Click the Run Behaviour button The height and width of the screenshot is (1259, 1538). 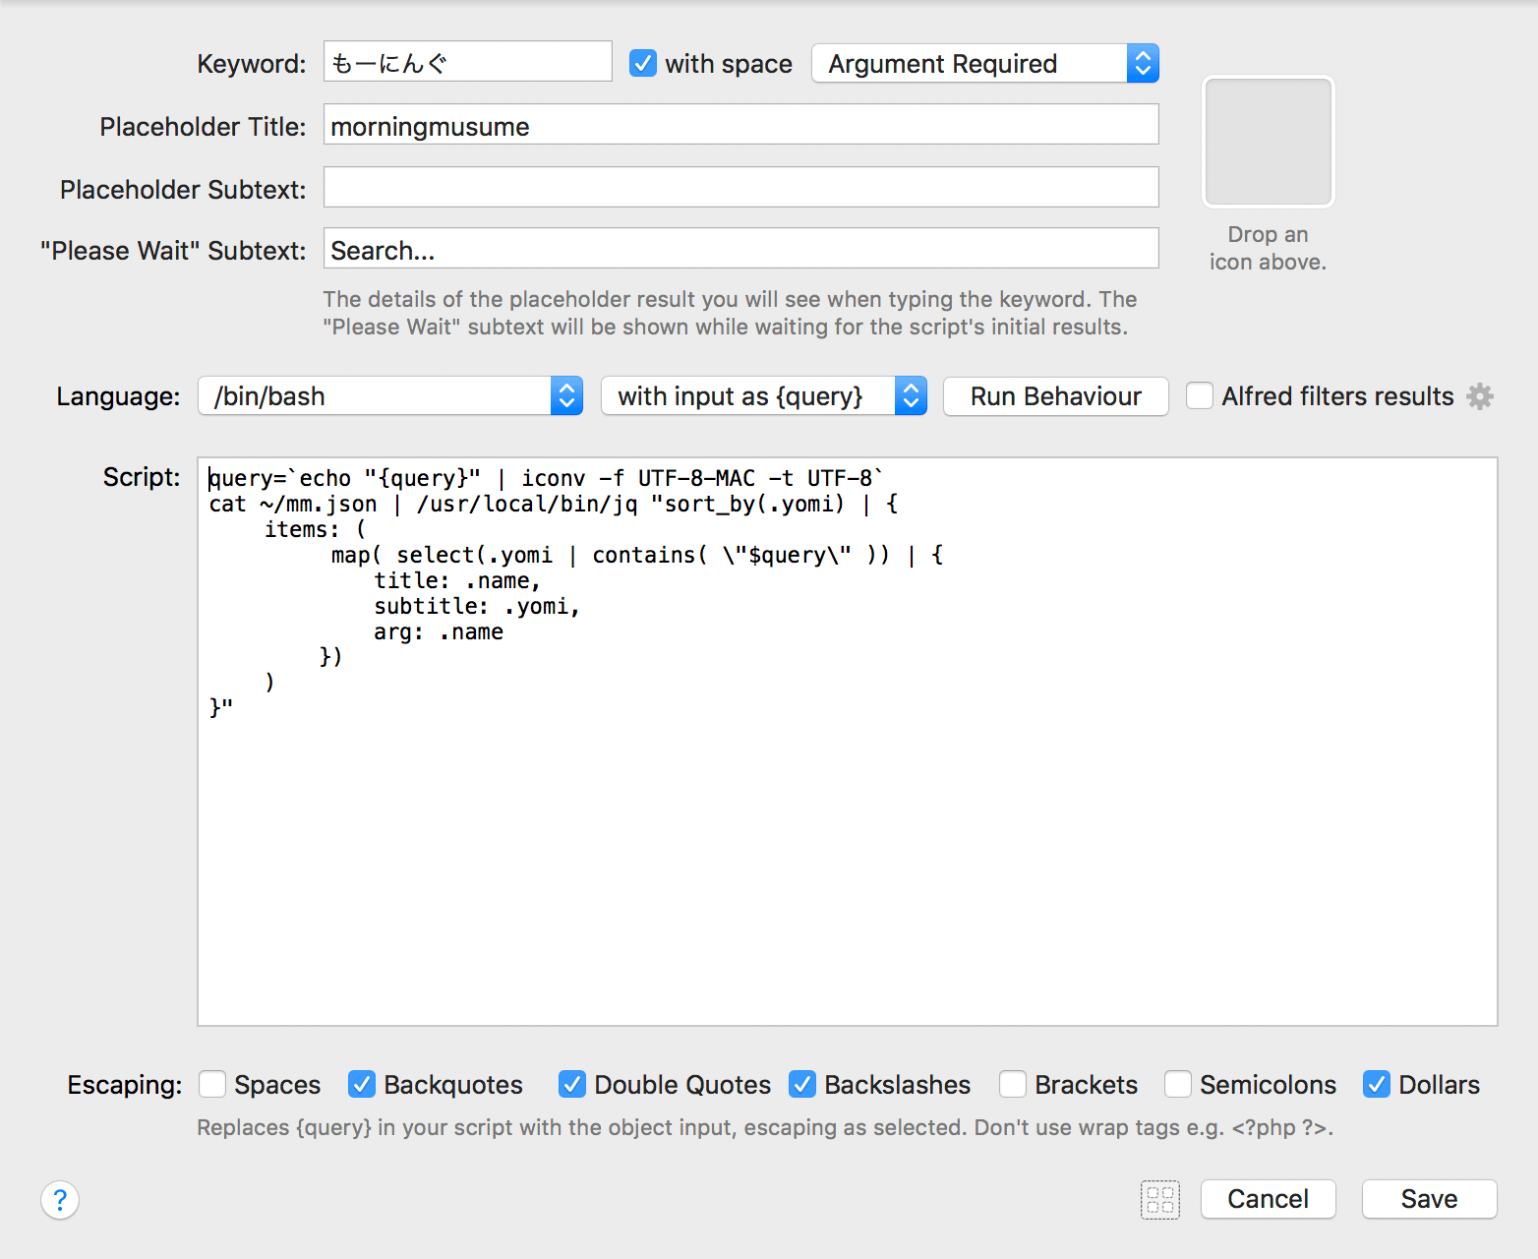coord(1055,396)
